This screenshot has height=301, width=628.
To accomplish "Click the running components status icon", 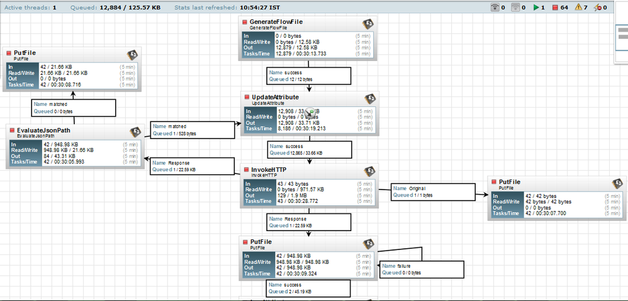I will pos(536,7).
